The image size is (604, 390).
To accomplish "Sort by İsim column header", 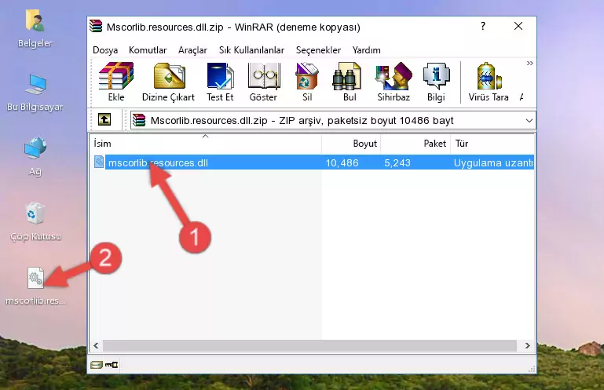I will 206,144.
